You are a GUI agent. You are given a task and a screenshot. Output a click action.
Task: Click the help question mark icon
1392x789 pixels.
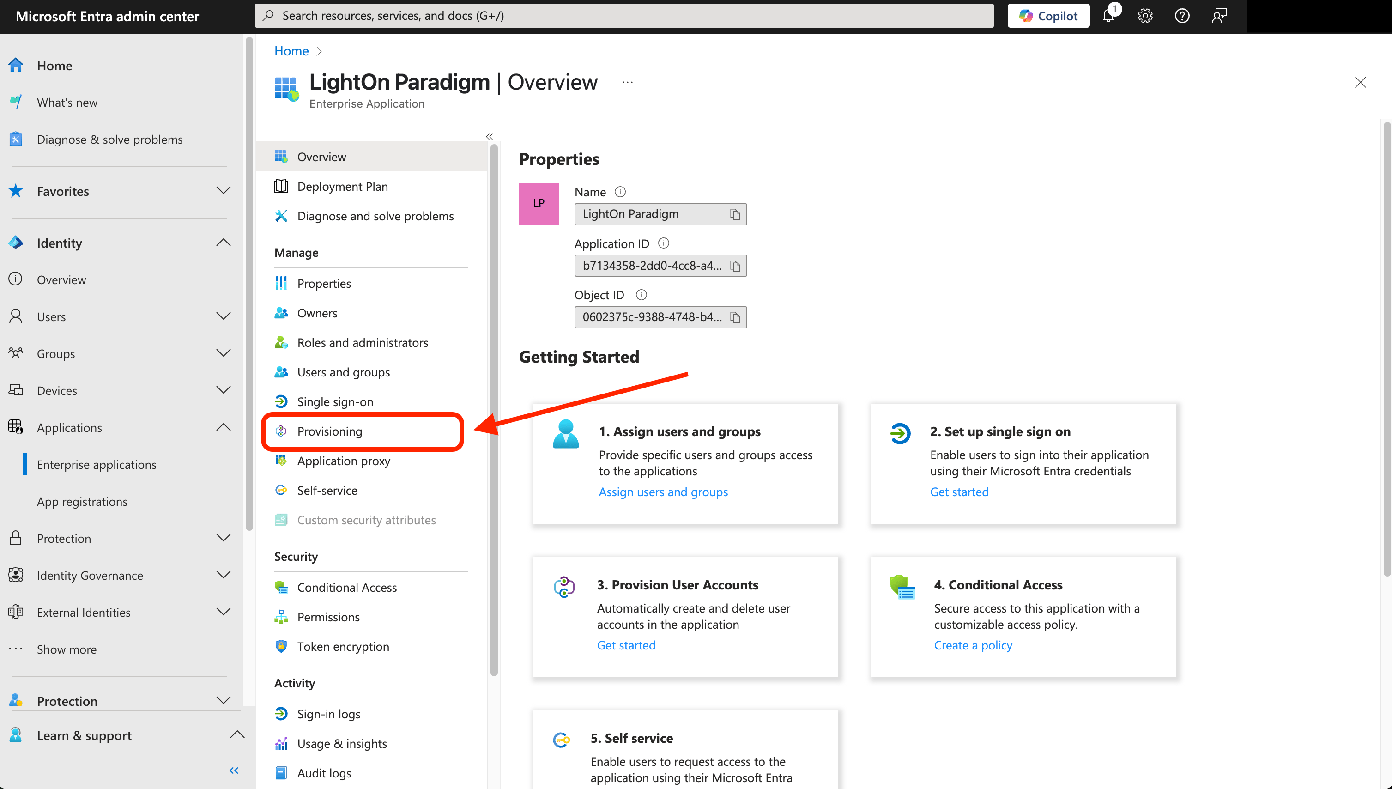coord(1182,16)
